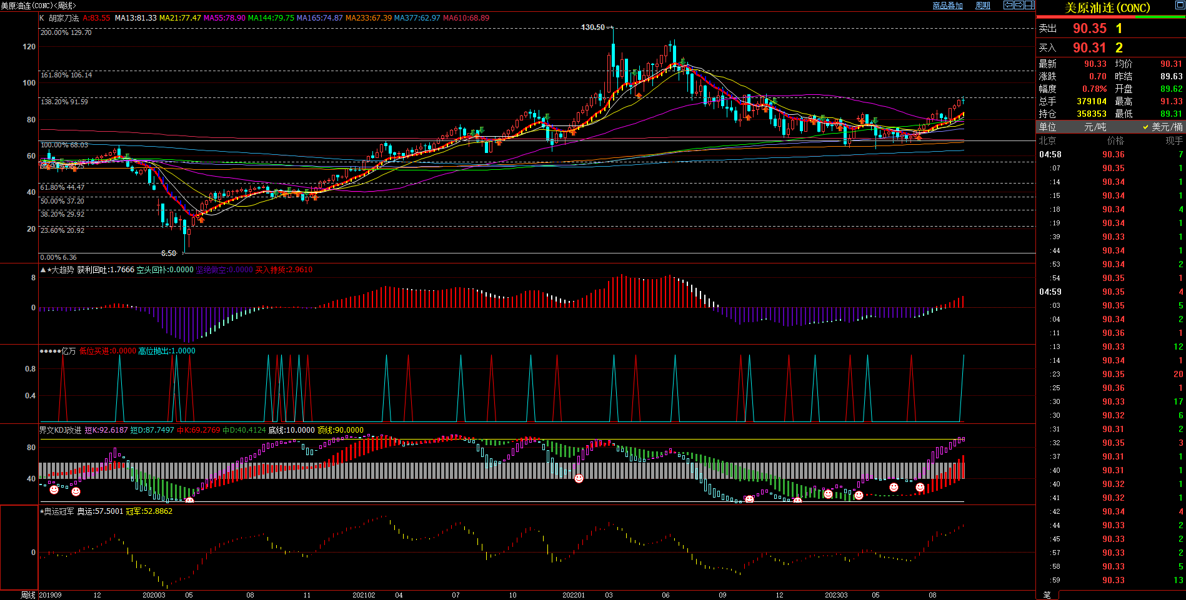Image resolution: width=1186 pixels, height=600 pixels.
Task: Click the 奥运冠军 indicator title
Action: point(60,511)
